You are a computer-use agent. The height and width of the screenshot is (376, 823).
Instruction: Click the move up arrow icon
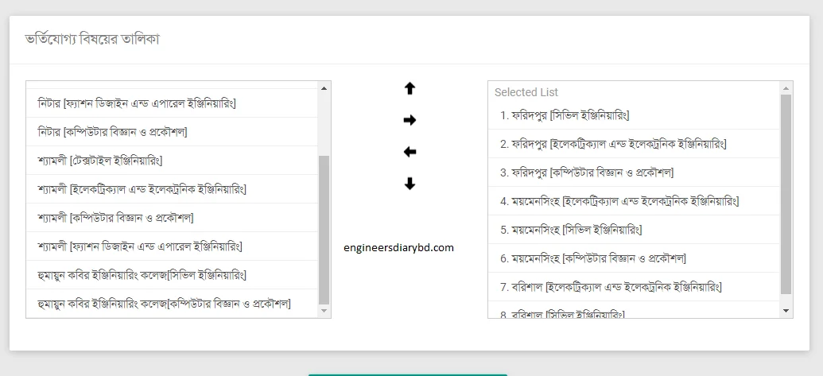click(x=410, y=89)
